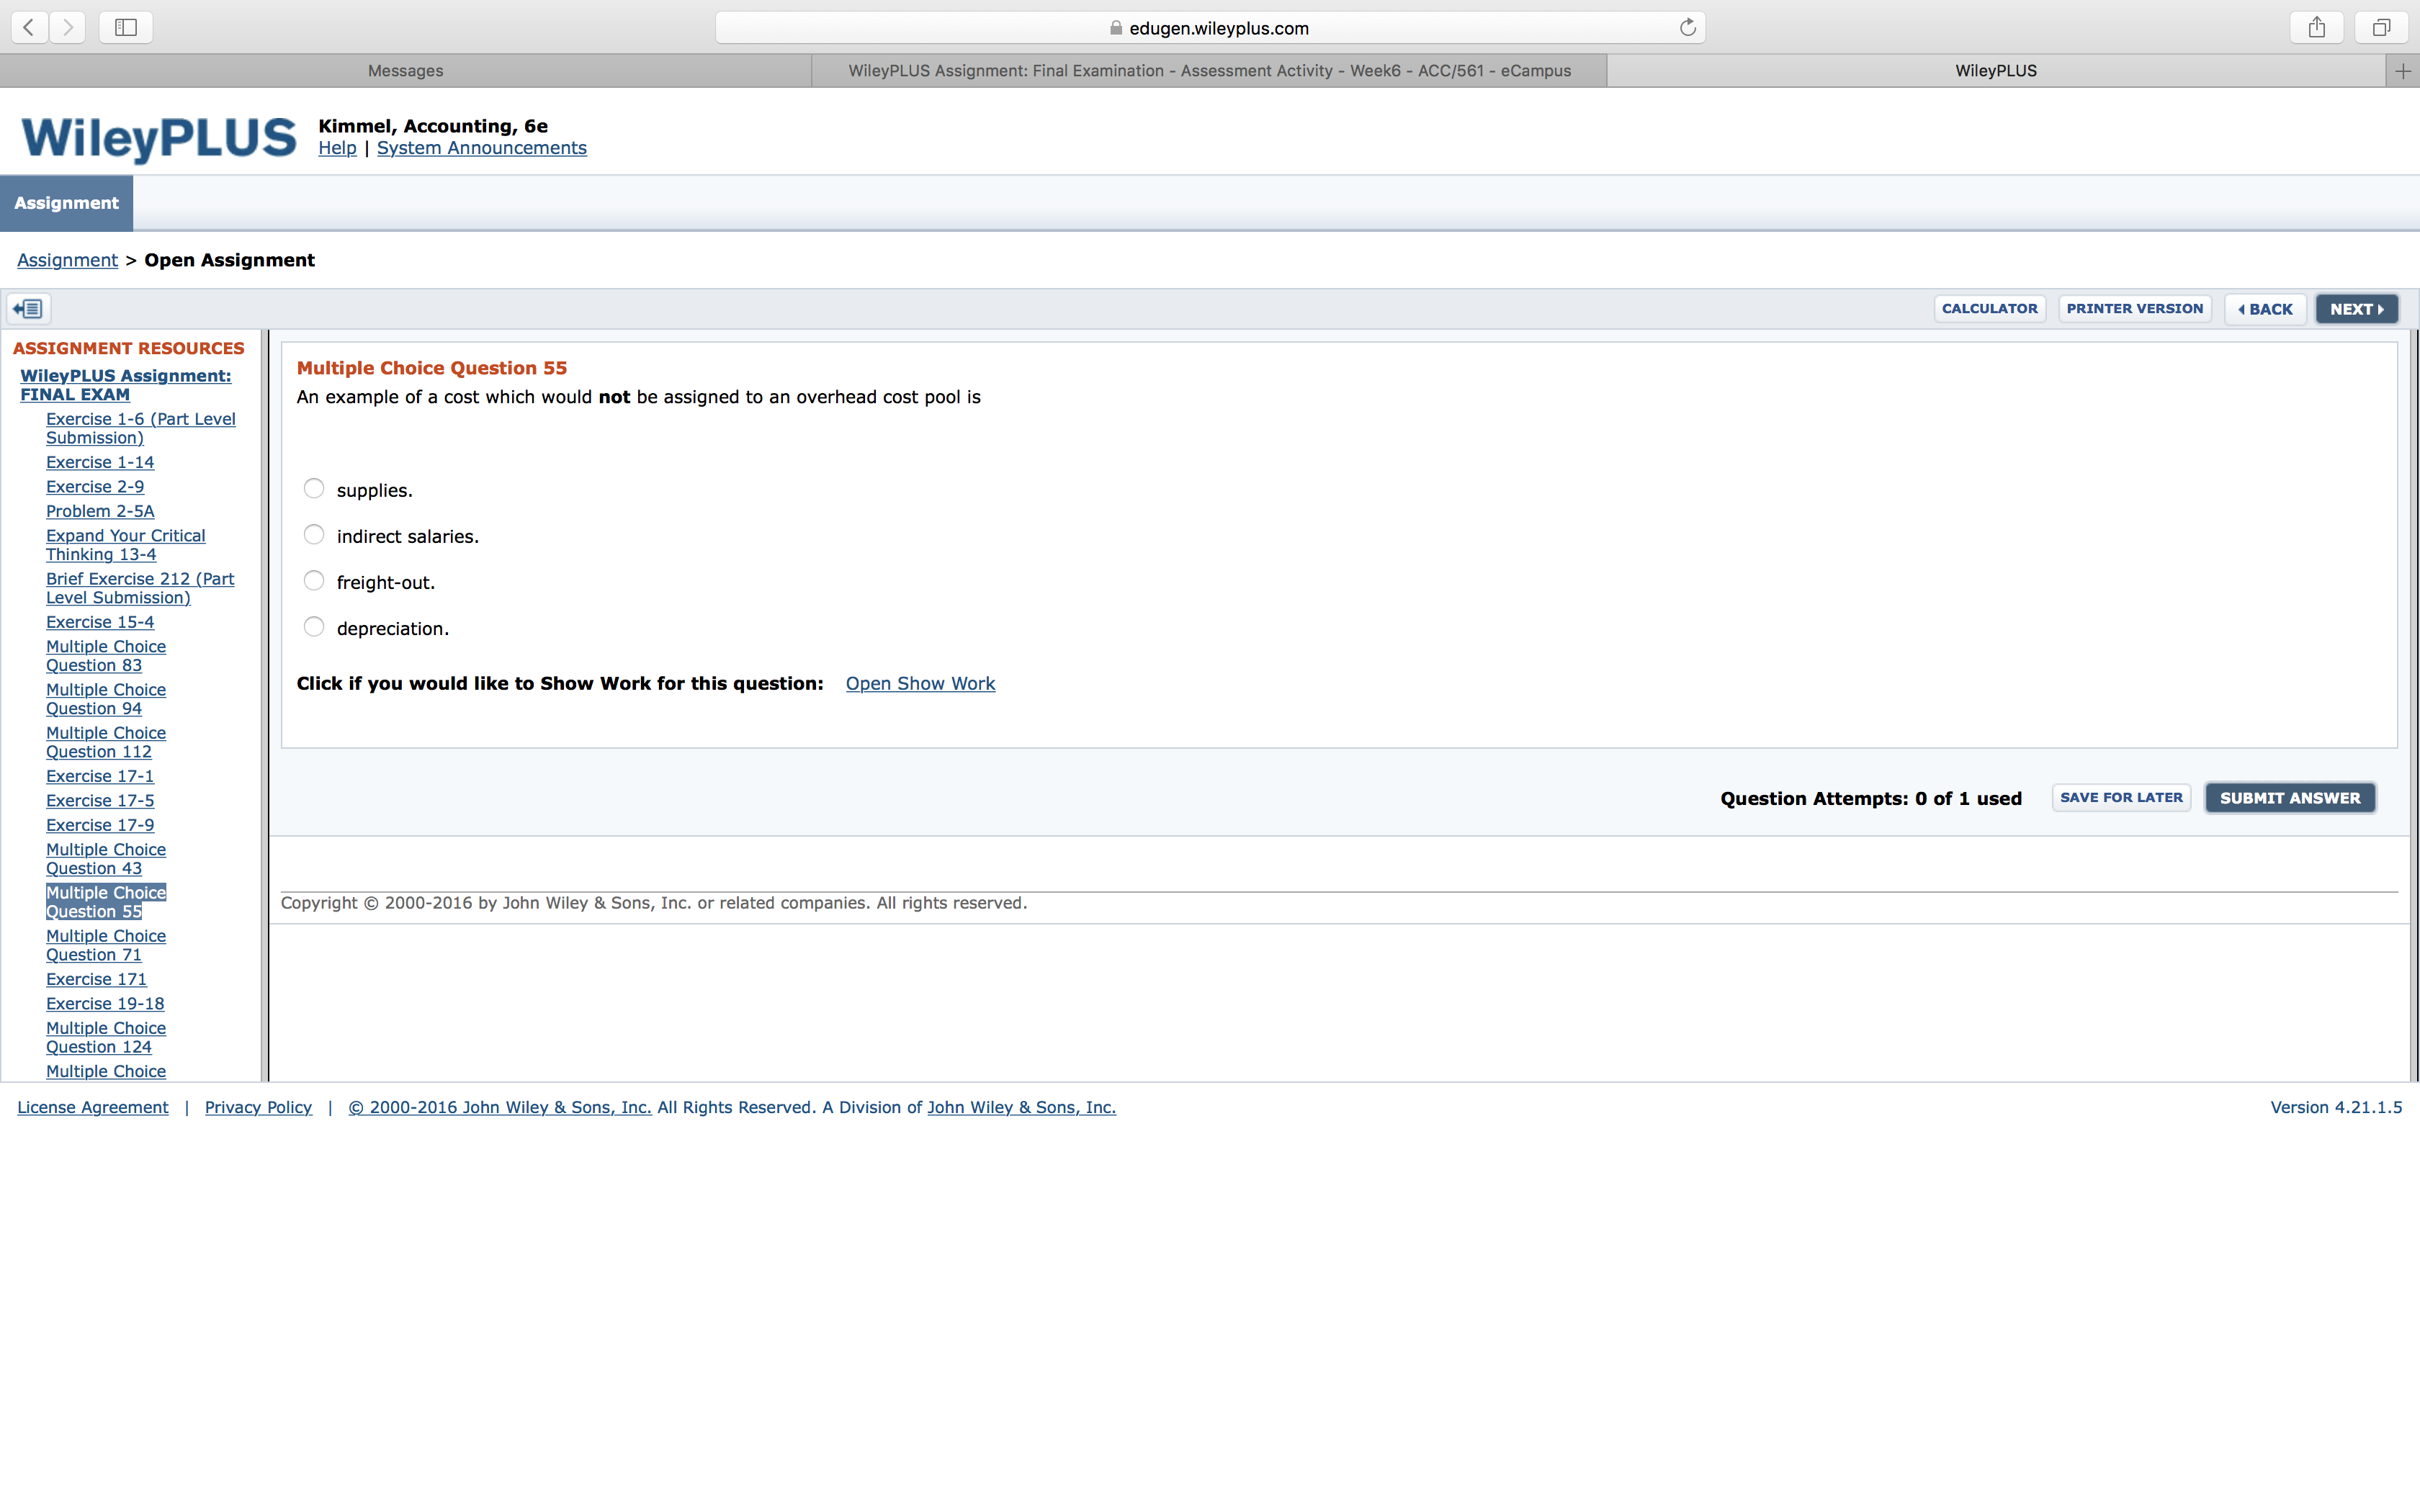Reload the page using the refresh icon

[1688, 28]
